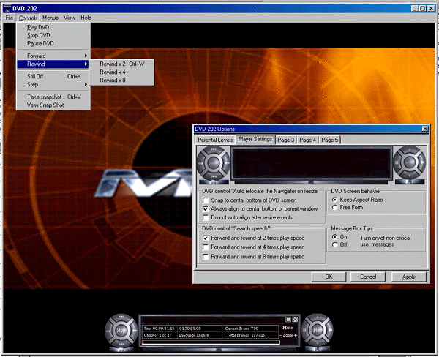The width and height of the screenshot is (439, 357).
Task: Tick Do not auto align after resize
Action: [x=206, y=217]
